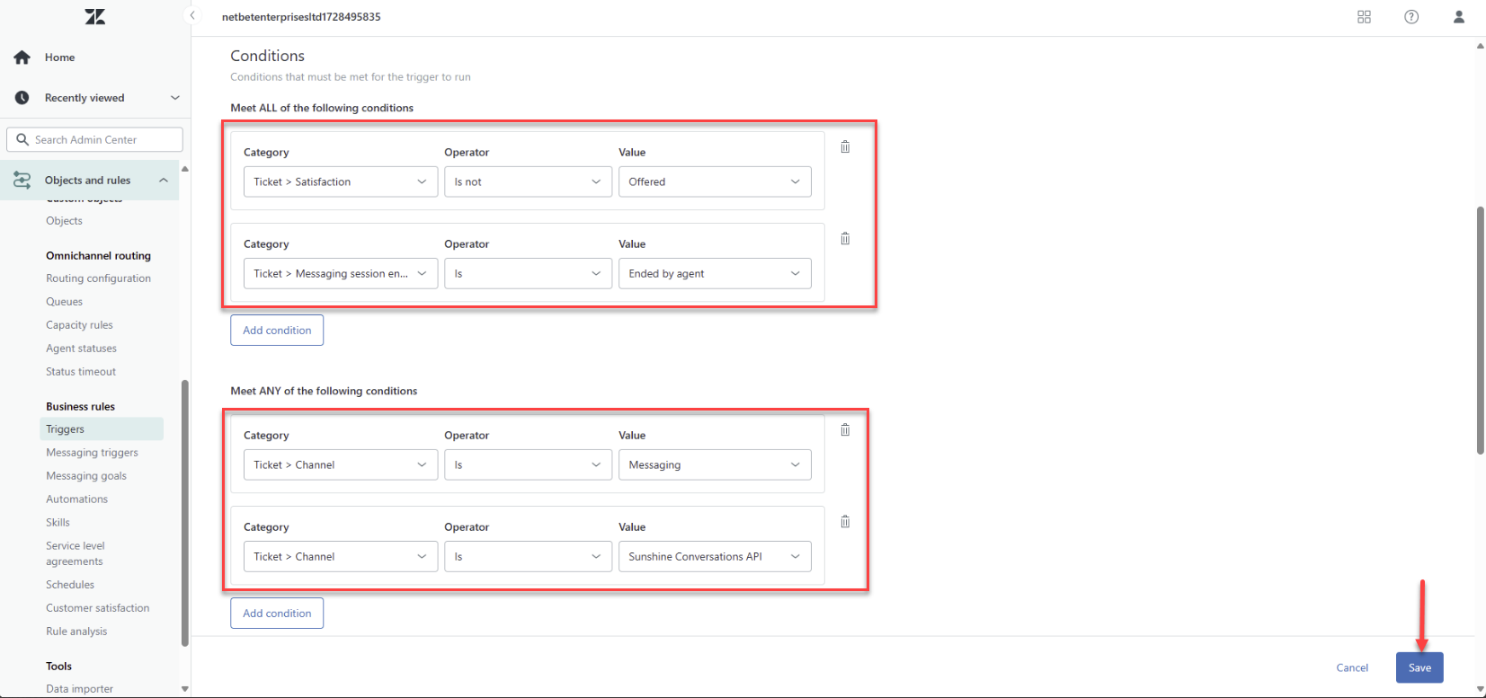Collapse sidebar with the arrow icon

point(191,16)
